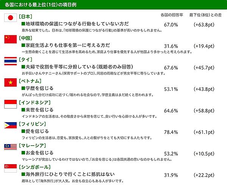
Task: Click the Singapore flag icon
Action: click(x=9, y=169)
